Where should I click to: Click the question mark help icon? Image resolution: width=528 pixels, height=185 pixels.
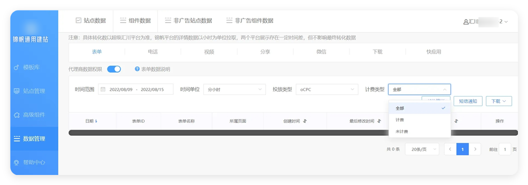pyautogui.click(x=137, y=69)
